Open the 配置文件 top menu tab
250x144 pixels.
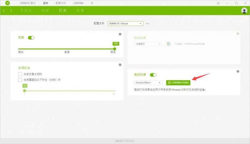[x=61, y=3]
